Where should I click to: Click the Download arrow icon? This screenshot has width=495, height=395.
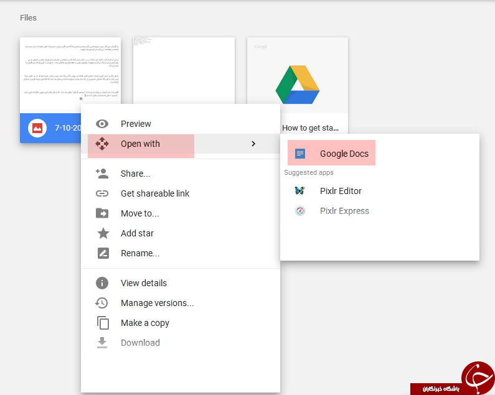coord(102,343)
